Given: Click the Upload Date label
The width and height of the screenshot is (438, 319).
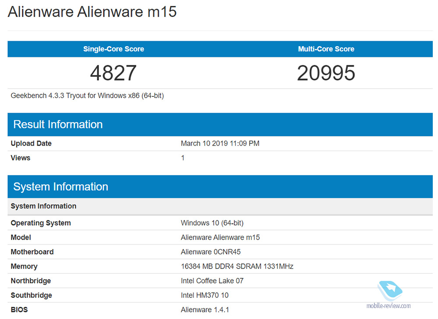Looking at the screenshot, I should (31, 144).
